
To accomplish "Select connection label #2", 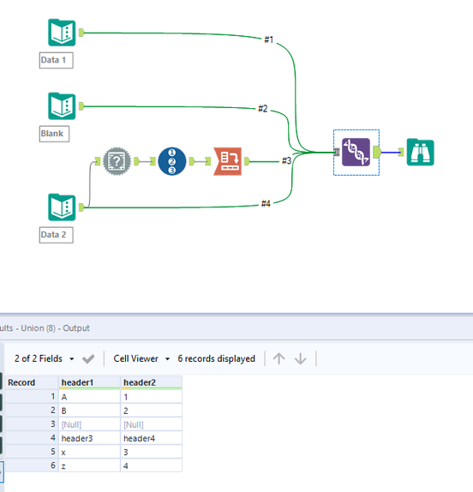I will [263, 109].
